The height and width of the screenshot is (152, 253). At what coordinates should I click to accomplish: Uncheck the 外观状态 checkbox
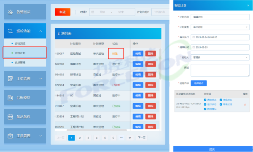221,100
